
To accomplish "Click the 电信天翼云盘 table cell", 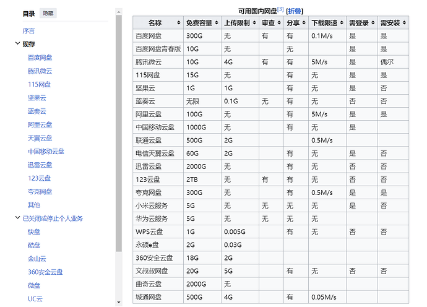I will [158, 153].
